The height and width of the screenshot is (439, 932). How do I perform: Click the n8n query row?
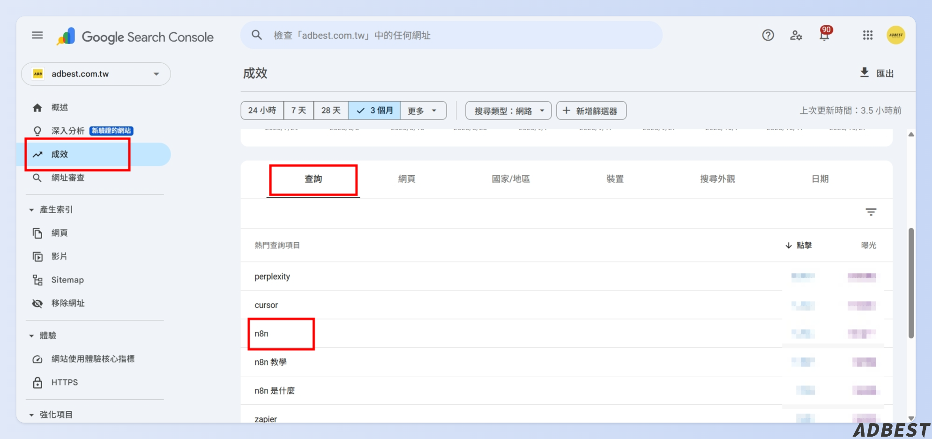click(261, 334)
